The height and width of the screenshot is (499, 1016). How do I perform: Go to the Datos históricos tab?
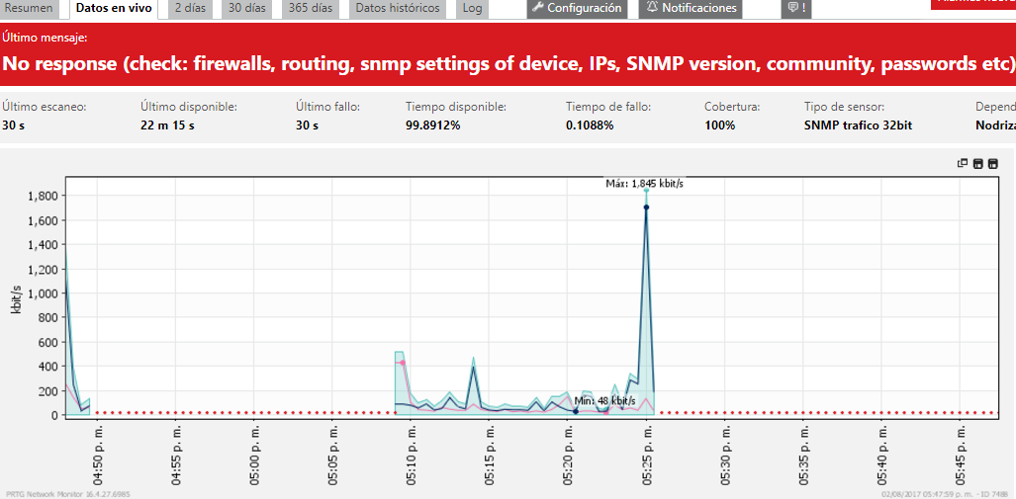pyautogui.click(x=397, y=8)
